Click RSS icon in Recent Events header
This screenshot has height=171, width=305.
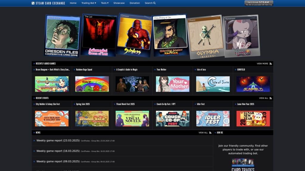point(270,98)
